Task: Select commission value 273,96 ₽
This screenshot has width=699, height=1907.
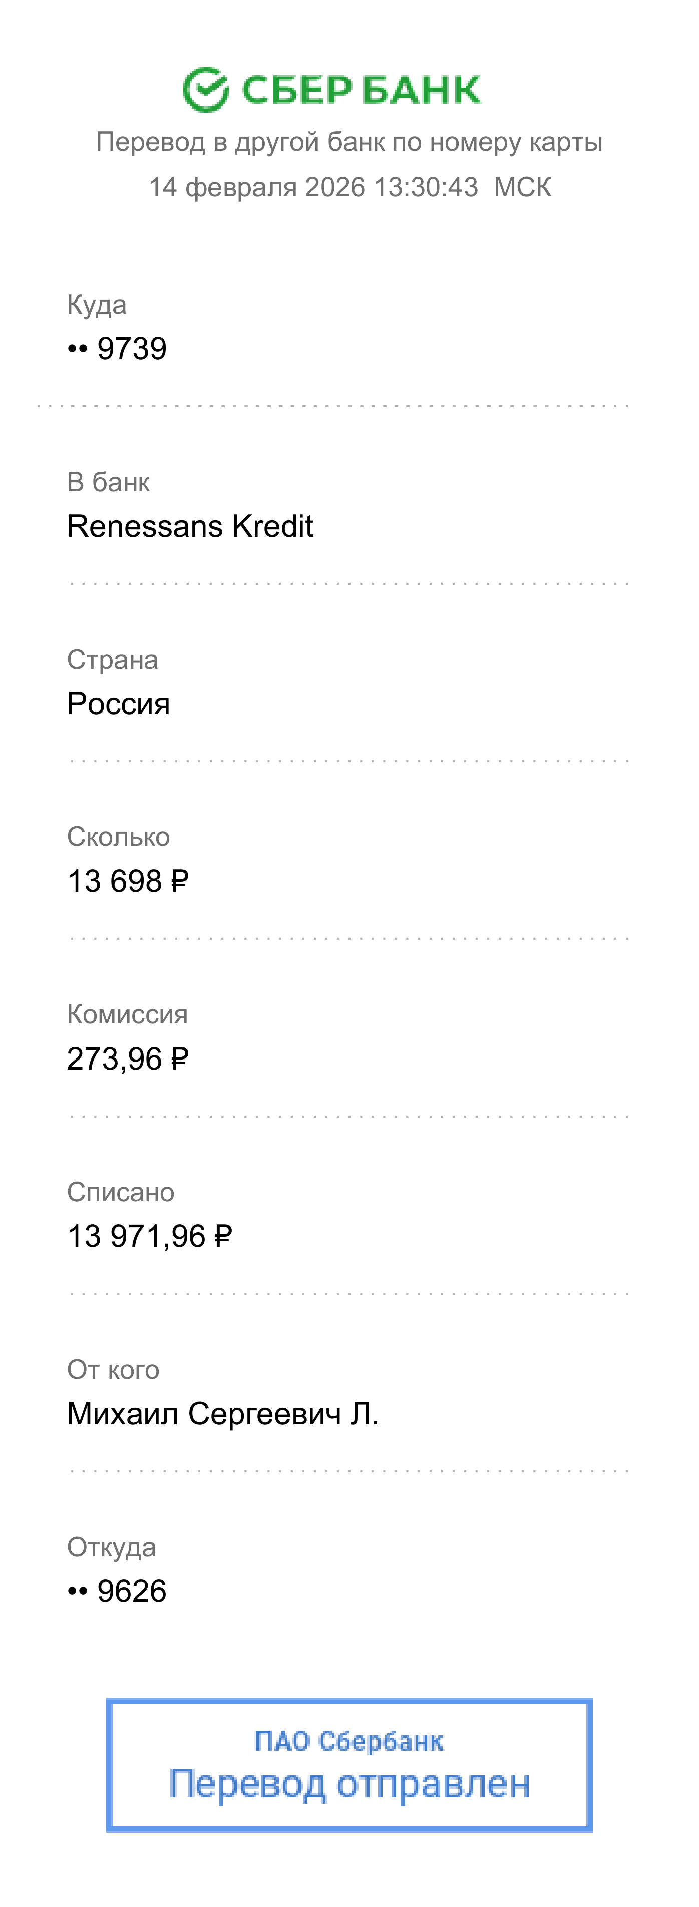Action: pos(128,1058)
